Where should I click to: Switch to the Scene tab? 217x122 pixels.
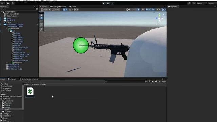pyautogui.click(x=43, y=7)
